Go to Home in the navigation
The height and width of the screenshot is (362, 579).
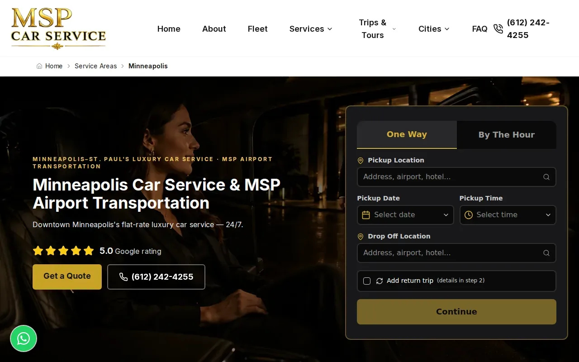[169, 29]
